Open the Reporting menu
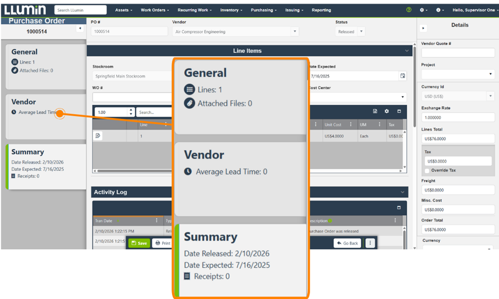499x299 pixels. [x=321, y=10]
